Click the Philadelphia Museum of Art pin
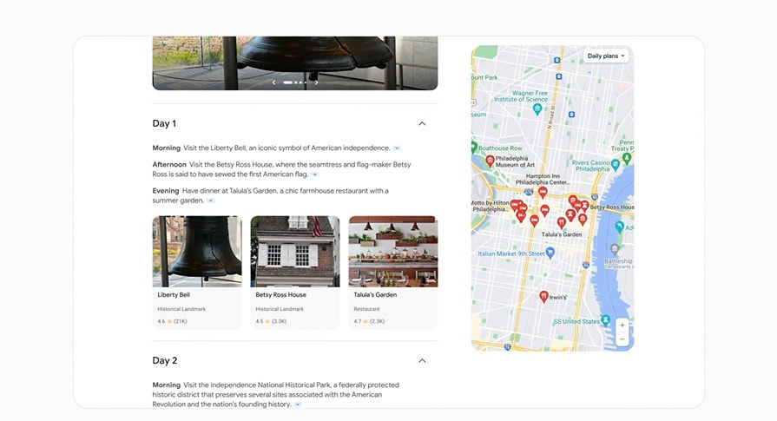The width and height of the screenshot is (777, 421). click(490, 161)
